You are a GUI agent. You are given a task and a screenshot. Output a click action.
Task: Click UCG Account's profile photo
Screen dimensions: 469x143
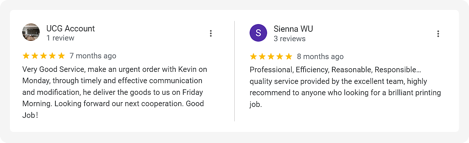coord(31,32)
